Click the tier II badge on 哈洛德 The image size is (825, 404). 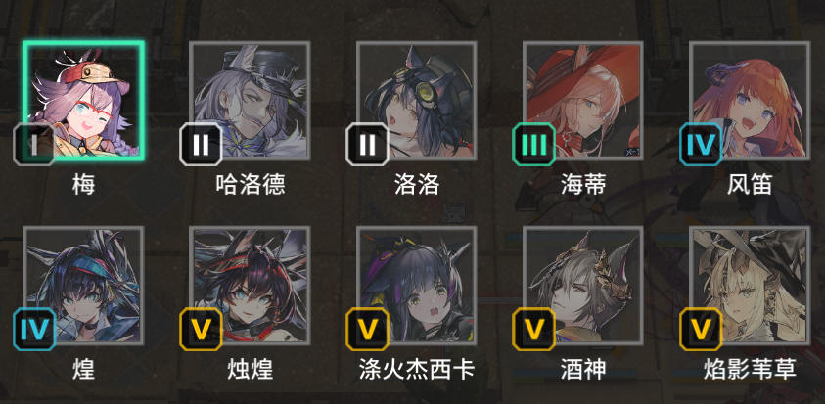tap(201, 145)
